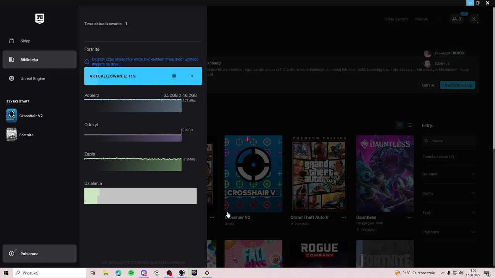Open Task View on the taskbar
The image size is (495, 278).
click(93, 273)
